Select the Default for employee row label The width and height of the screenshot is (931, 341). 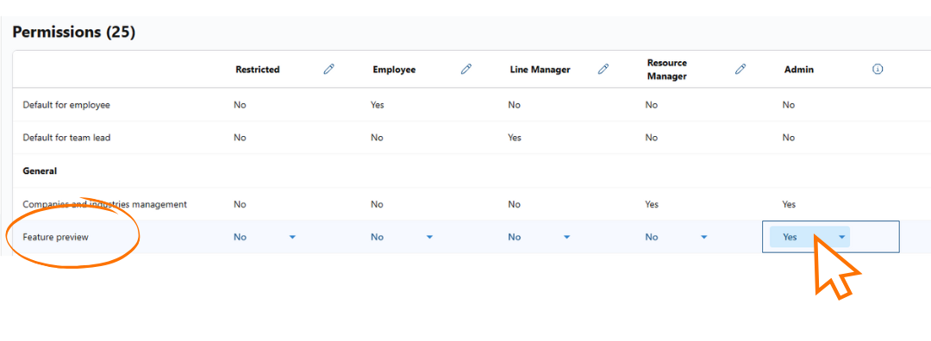(66, 105)
